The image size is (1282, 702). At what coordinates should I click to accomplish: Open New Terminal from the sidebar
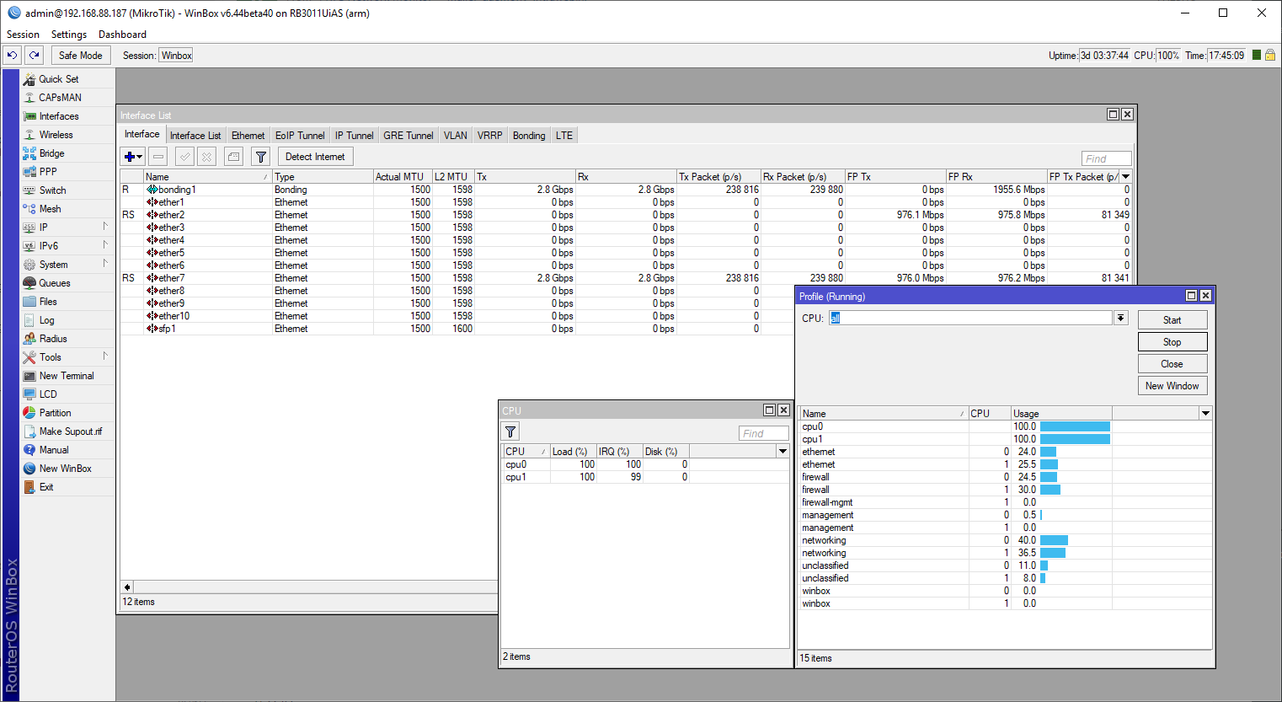pos(66,376)
